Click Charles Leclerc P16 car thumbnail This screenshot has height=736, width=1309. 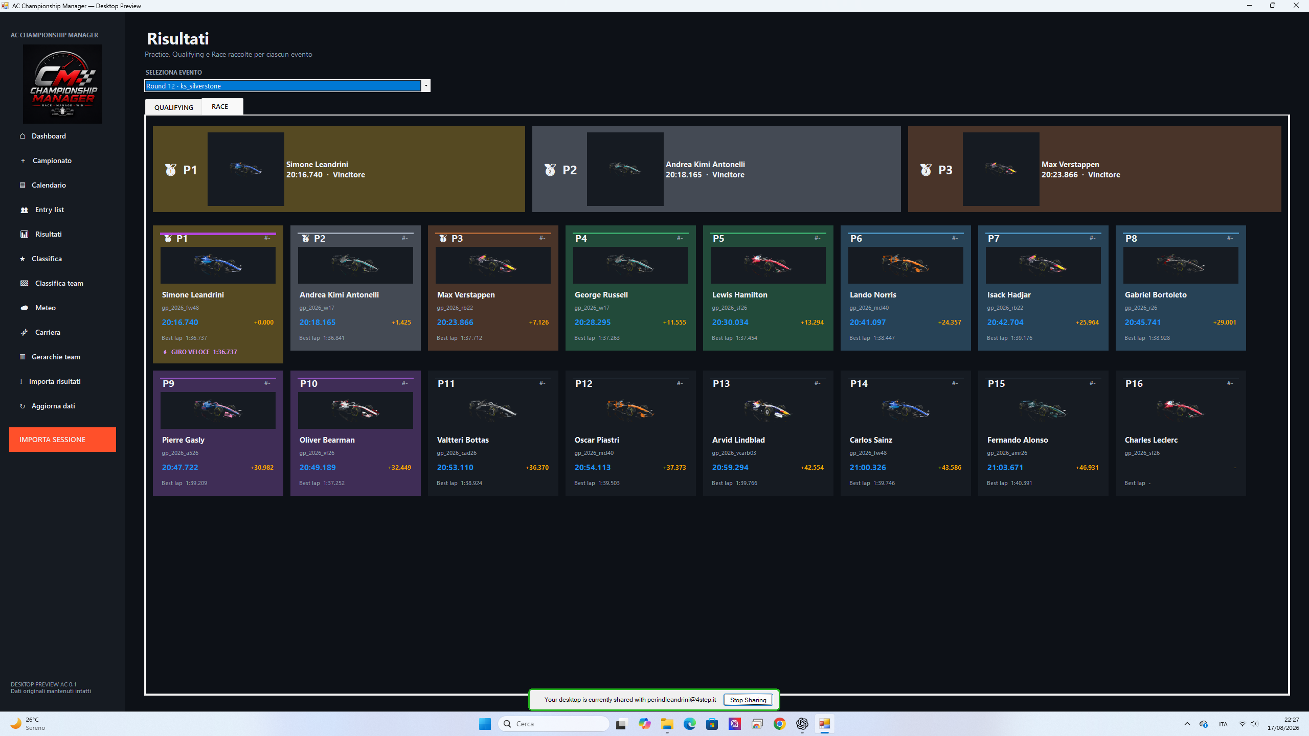tap(1181, 410)
